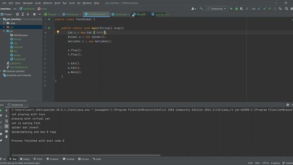Click the Run console horizontal scrollbar
Image resolution: width=293 pixels, height=165 pixels.
coord(86,155)
